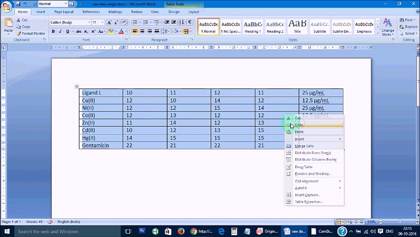Apply the Subtitle style
420x237 pixels.
pos(320,27)
